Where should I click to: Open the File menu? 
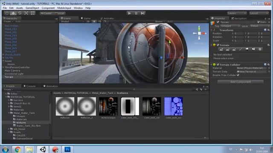coord(5,8)
